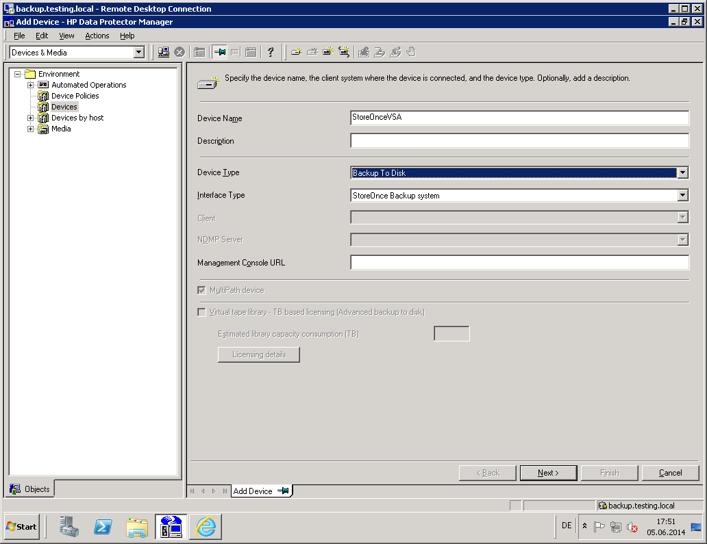The height and width of the screenshot is (544, 707).
Task: Open the disabled NDMP Server dropdown
Action: coord(682,239)
